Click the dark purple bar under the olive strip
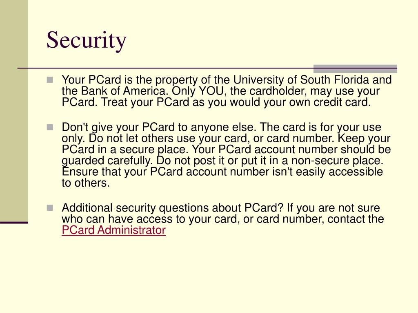Viewport: 418px width, 313px height. coord(14,223)
